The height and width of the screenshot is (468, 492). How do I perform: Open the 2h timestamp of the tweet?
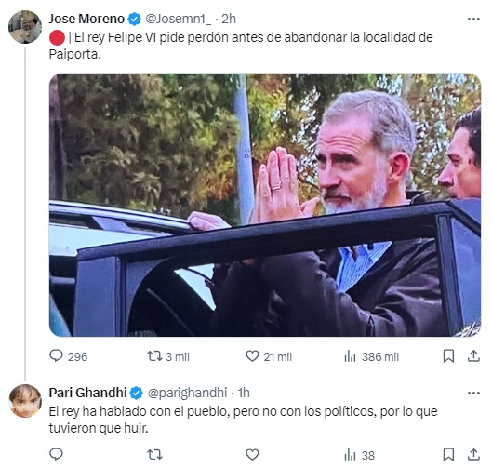[229, 19]
